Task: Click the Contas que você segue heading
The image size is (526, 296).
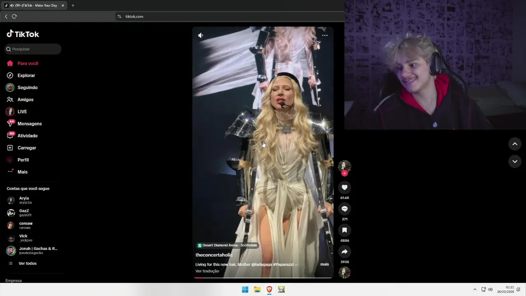Action: coord(28,189)
